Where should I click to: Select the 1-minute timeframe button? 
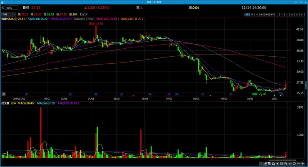(x=277, y=15)
